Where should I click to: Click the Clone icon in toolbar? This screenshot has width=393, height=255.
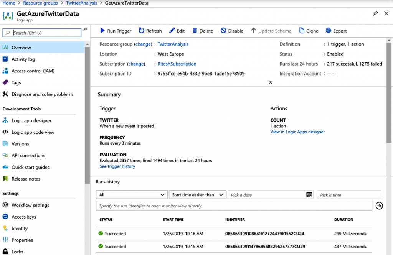coord(302,31)
